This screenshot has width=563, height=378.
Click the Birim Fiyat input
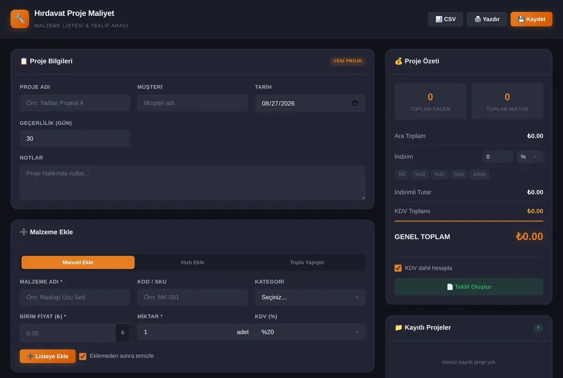68,333
